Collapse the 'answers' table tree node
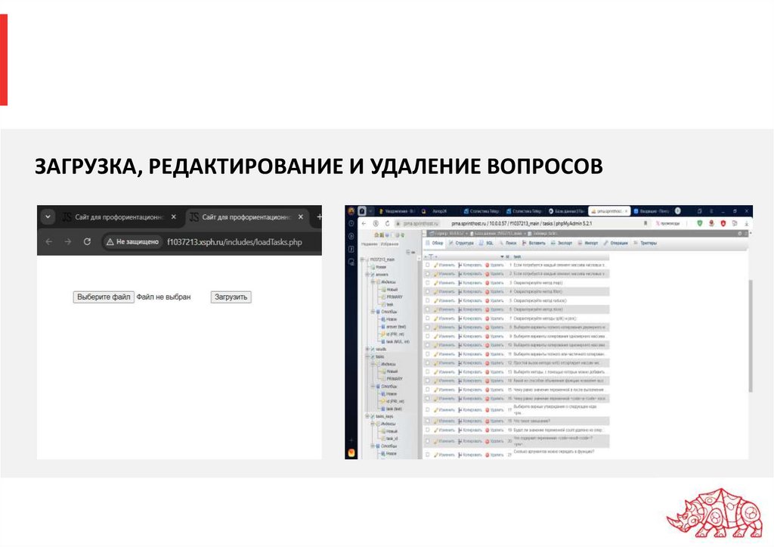 coord(368,274)
